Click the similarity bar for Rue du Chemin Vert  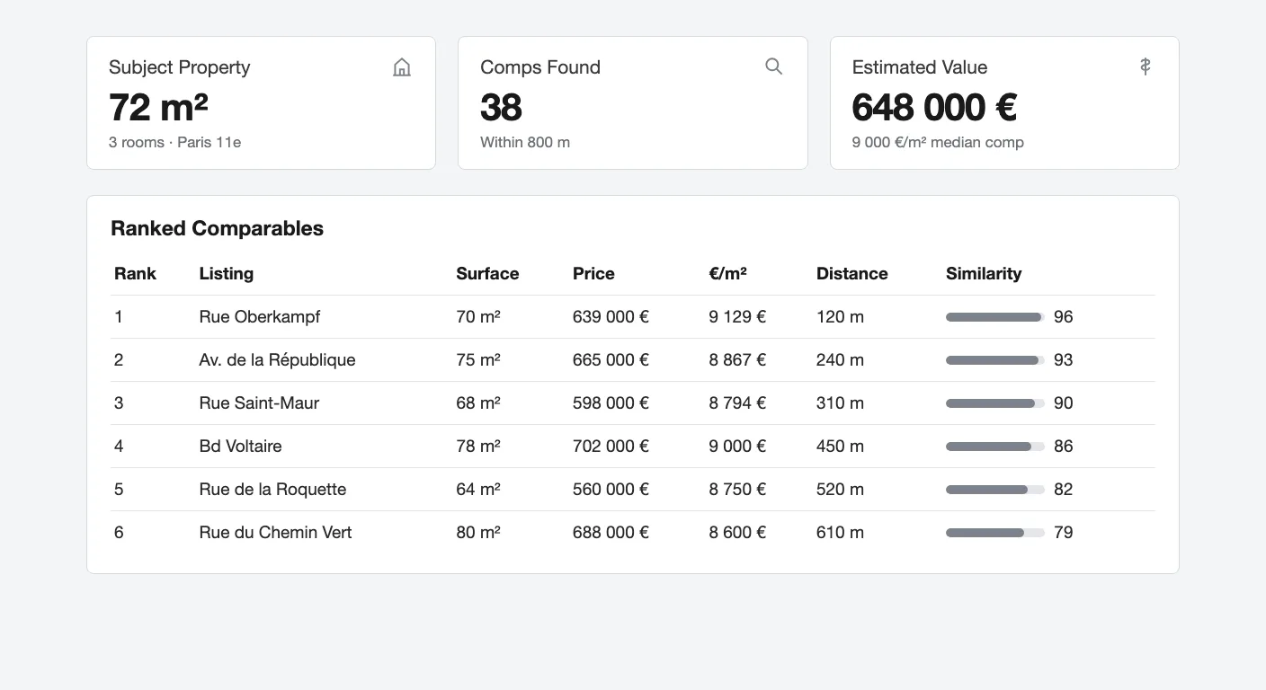click(995, 533)
